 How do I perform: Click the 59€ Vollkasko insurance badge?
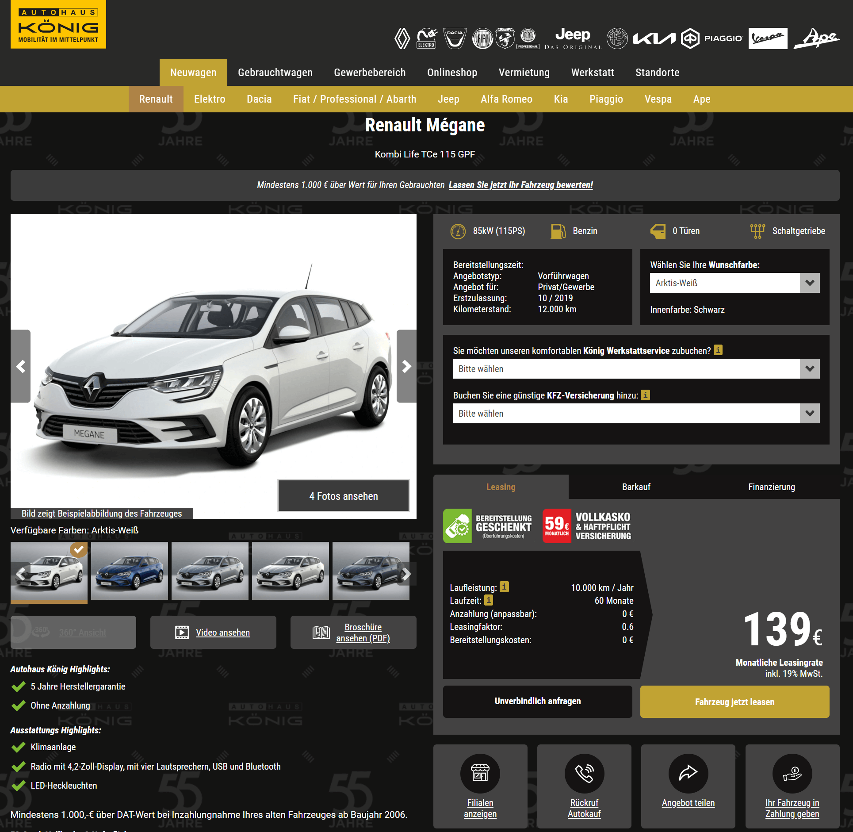tap(587, 526)
